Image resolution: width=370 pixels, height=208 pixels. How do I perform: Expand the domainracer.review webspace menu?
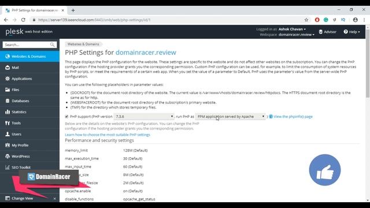[x=297, y=35]
